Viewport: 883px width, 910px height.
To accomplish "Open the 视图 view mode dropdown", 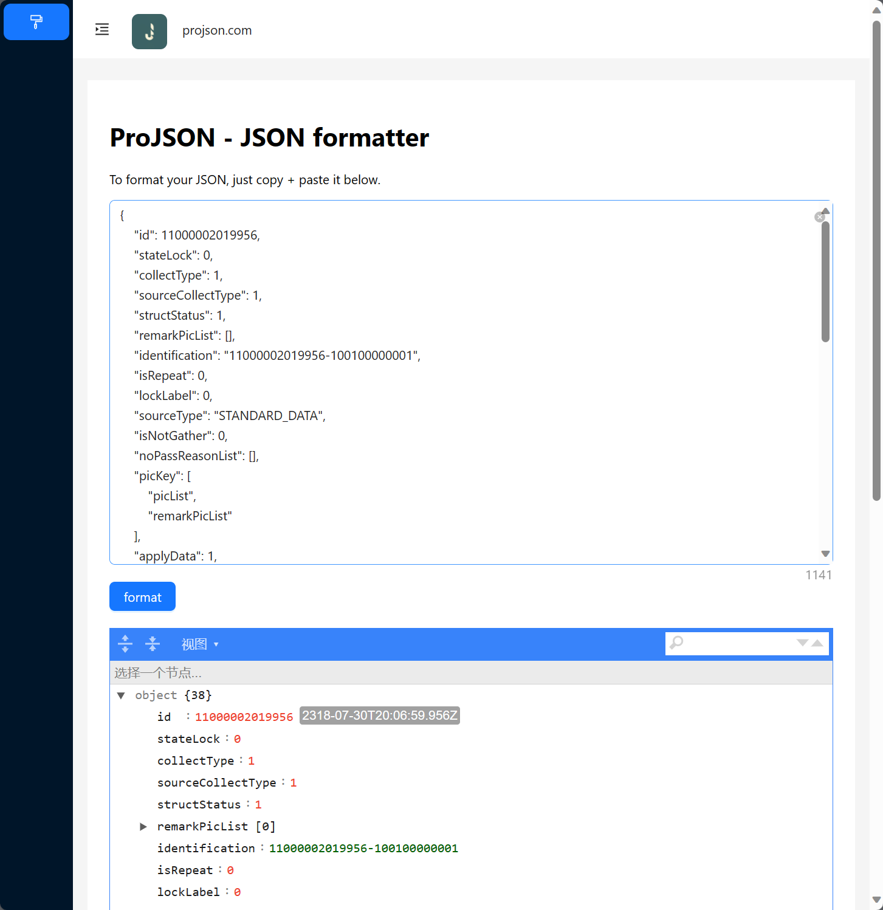I will 200,644.
